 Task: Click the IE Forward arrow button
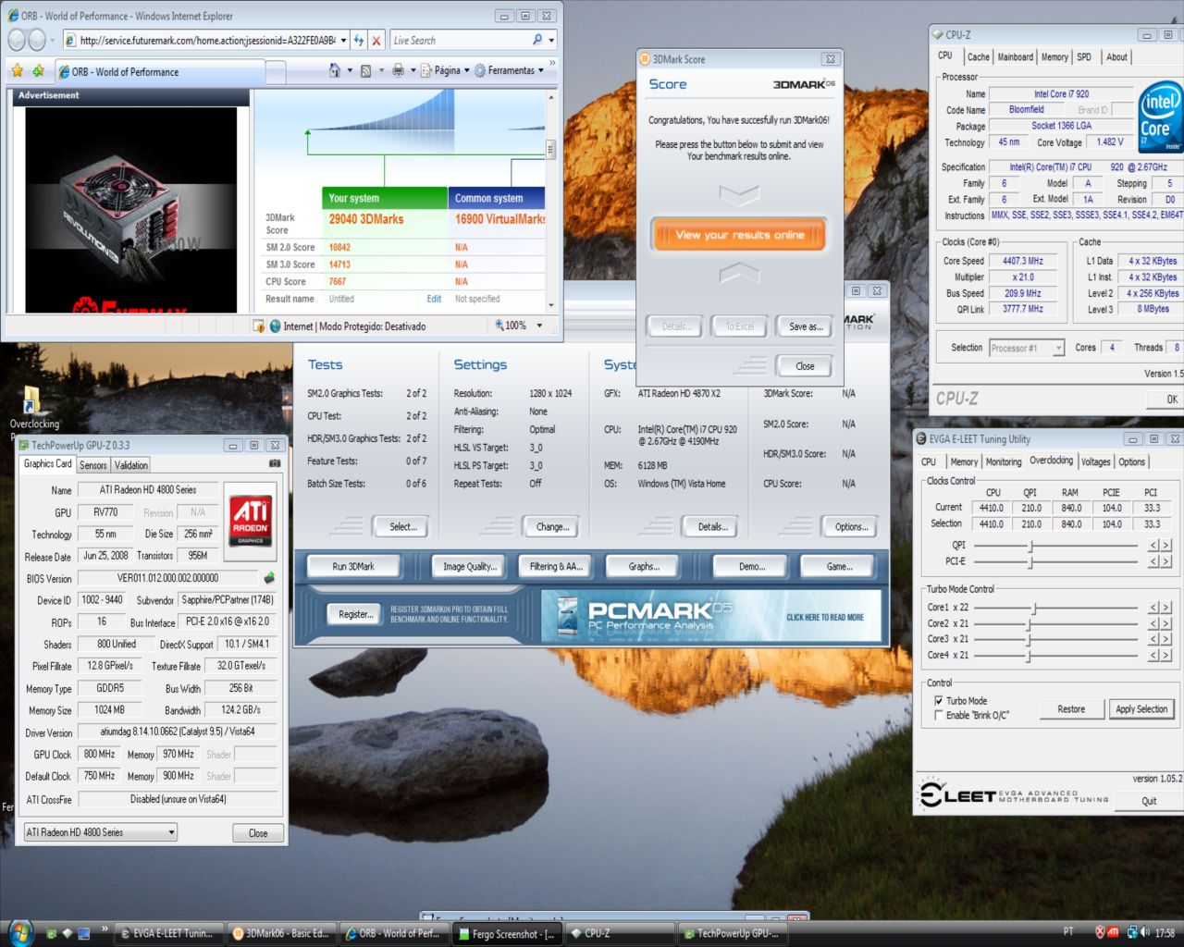click(x=37, y=40)
